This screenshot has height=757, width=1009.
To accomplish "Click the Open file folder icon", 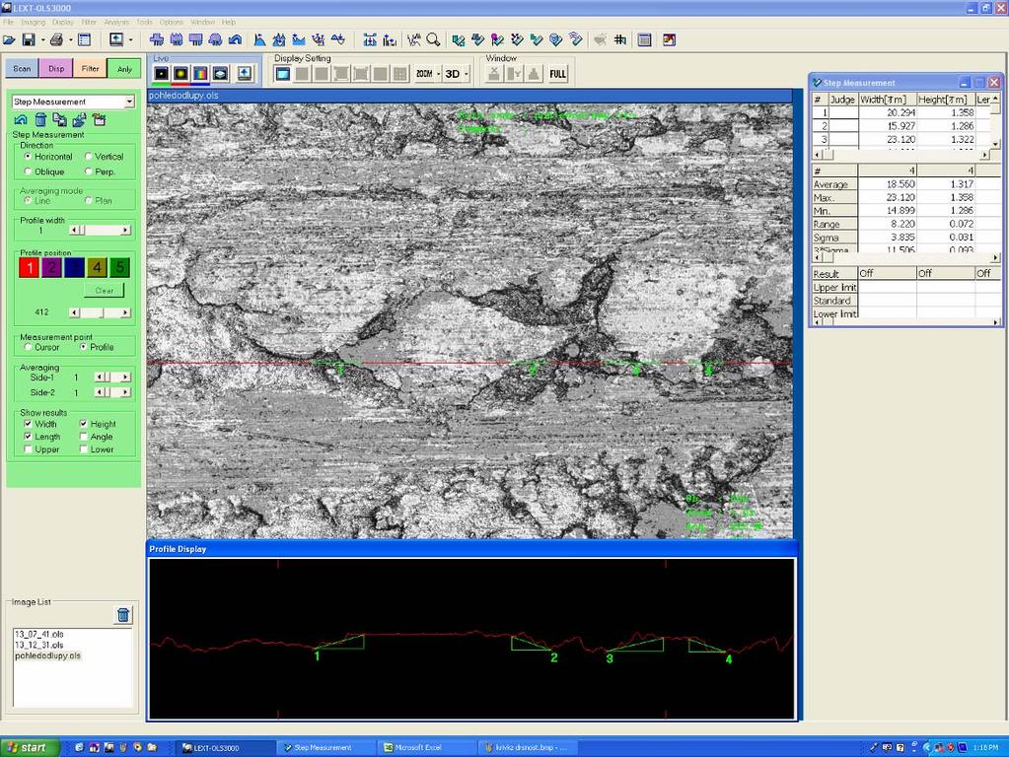I will 9,39.
